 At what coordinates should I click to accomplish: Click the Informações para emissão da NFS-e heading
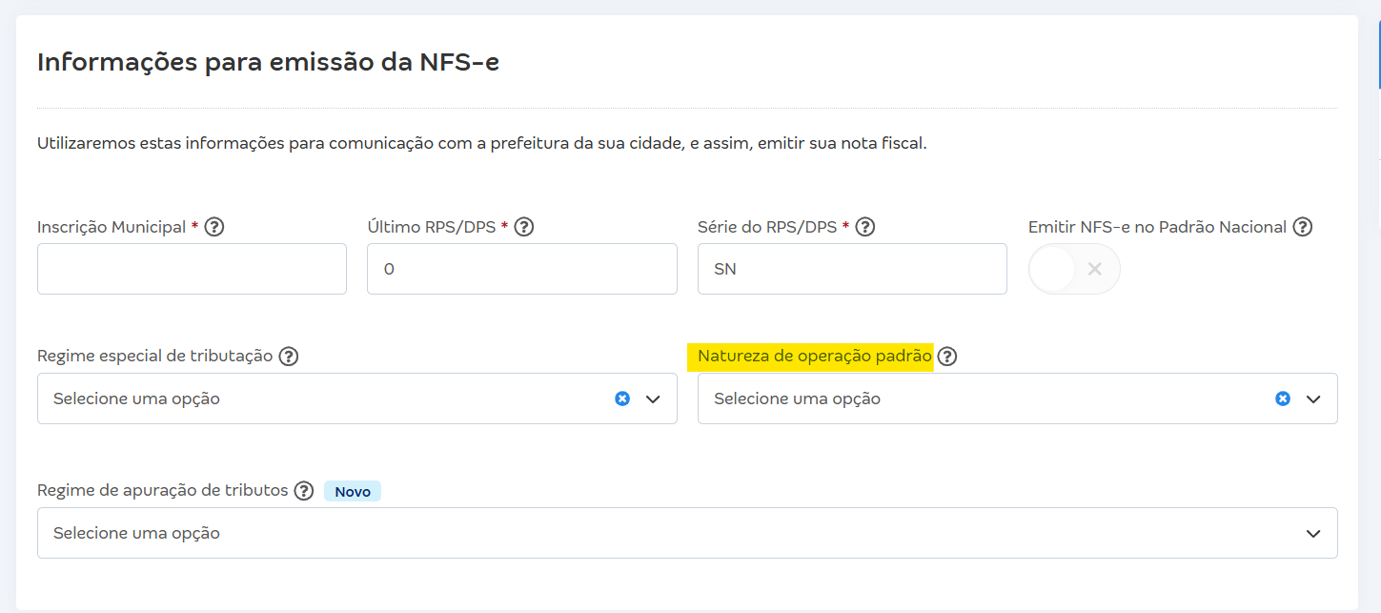click(x=267, y=61)
